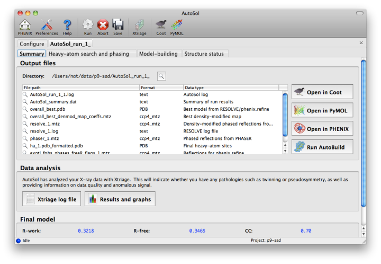This screenshot has width=381, height=264.
Task: Select the Model-building tab
Action: [159, 54]
